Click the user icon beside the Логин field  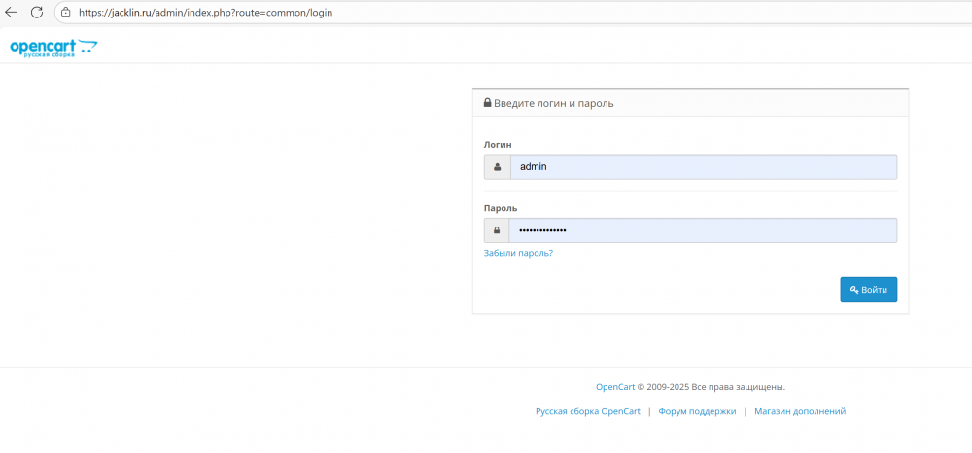[x=497, y=166]
